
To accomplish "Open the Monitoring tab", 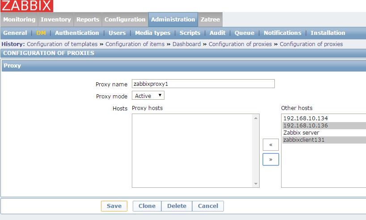I will click(19, 19).
